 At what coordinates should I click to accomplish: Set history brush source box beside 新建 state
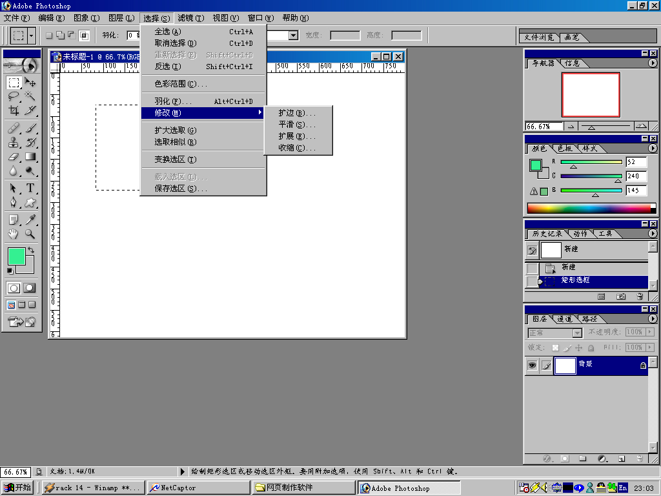point(533,268)
